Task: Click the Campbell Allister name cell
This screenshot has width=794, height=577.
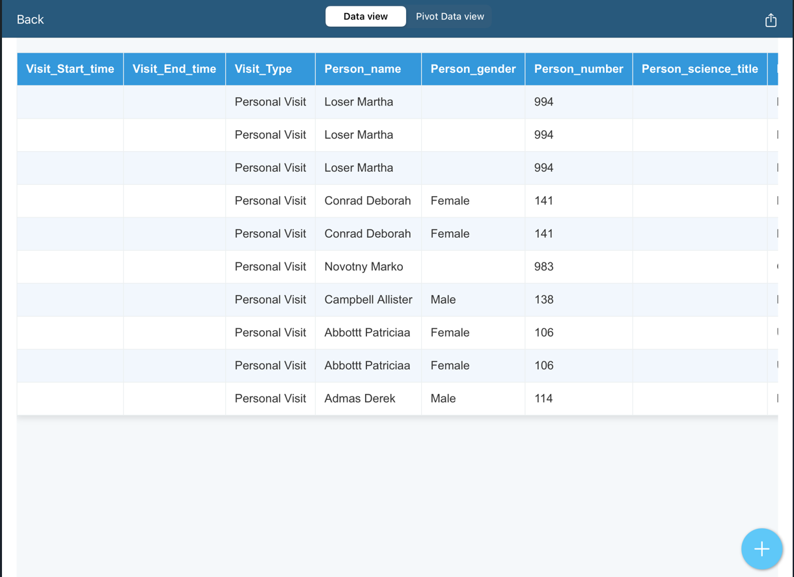Action: [368, 300]
